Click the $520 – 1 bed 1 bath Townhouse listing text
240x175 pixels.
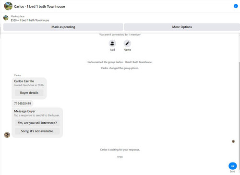coord(30,20)
